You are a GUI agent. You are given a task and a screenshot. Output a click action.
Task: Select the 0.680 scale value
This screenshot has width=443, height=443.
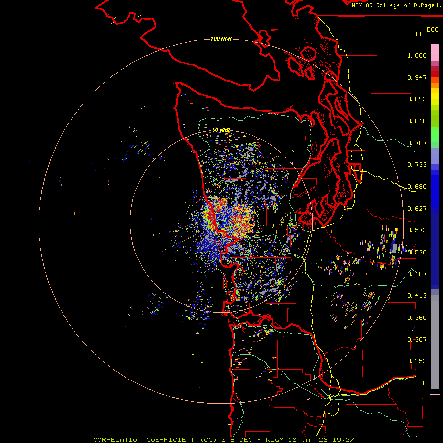pos(417,187)
